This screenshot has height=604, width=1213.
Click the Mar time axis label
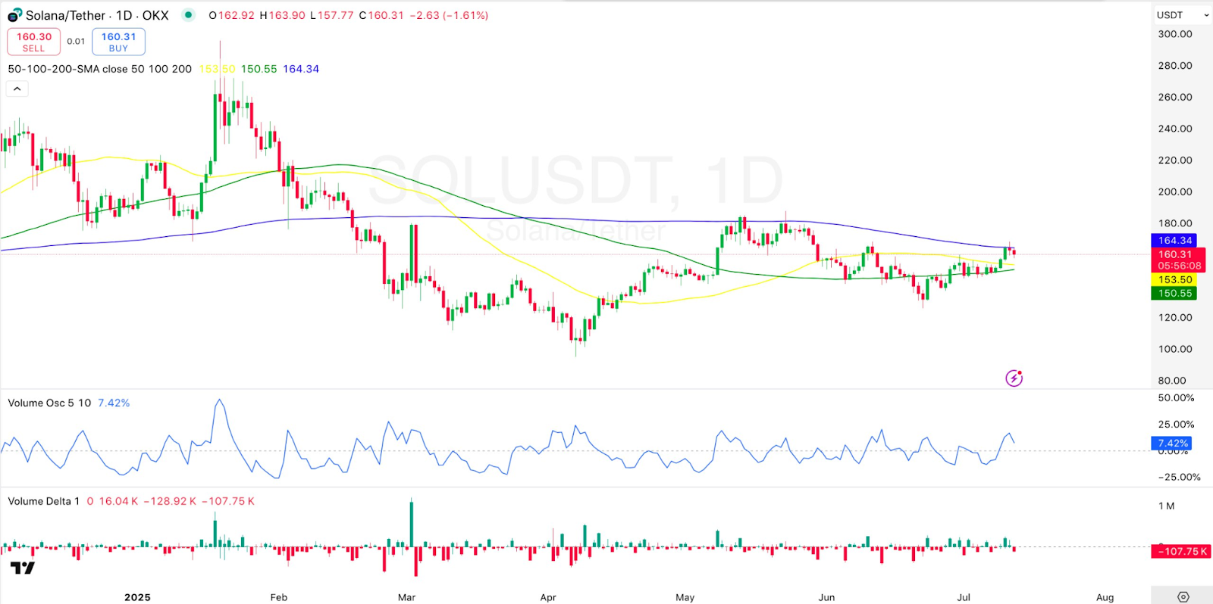[x=406, y=597]
